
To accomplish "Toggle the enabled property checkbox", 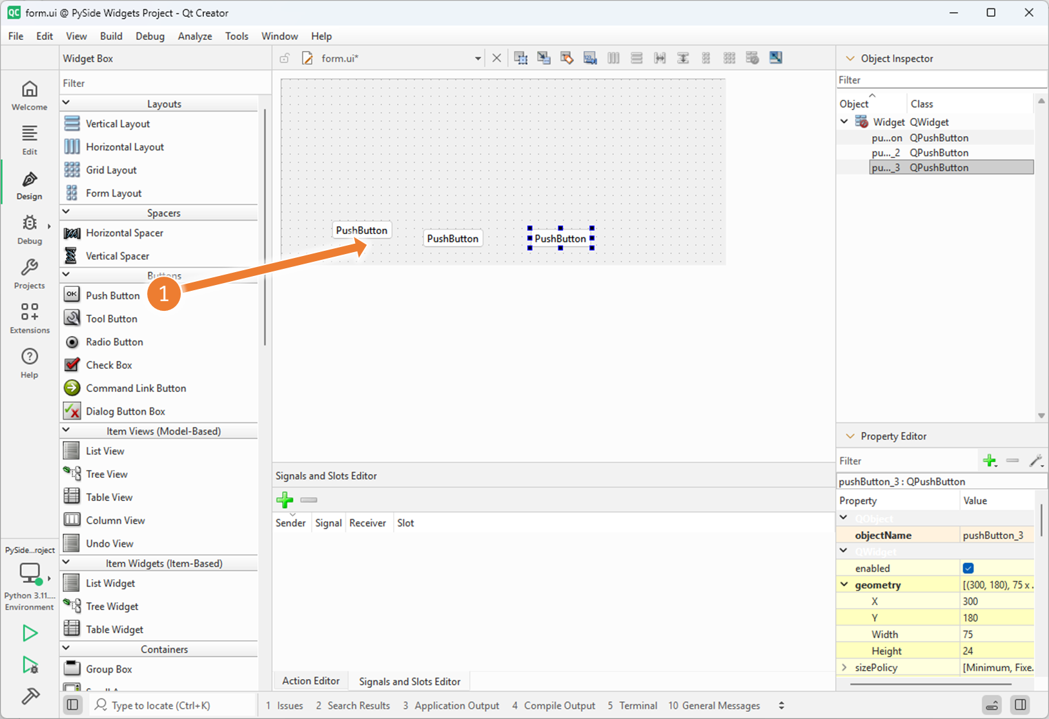I will point(968,568).
